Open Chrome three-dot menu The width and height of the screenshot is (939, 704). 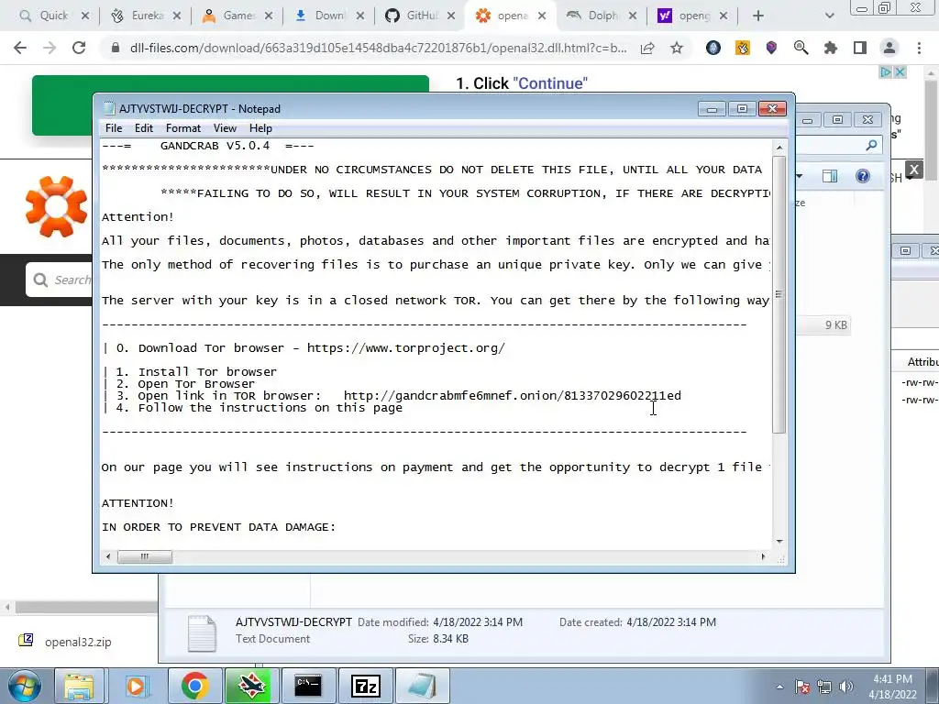(x=919, y=48)
